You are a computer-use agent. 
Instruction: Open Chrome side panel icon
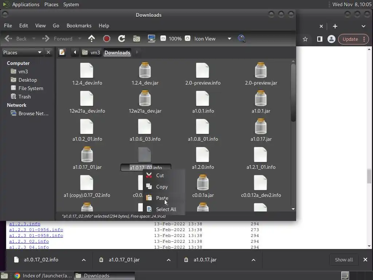click(x=320, y=39)
